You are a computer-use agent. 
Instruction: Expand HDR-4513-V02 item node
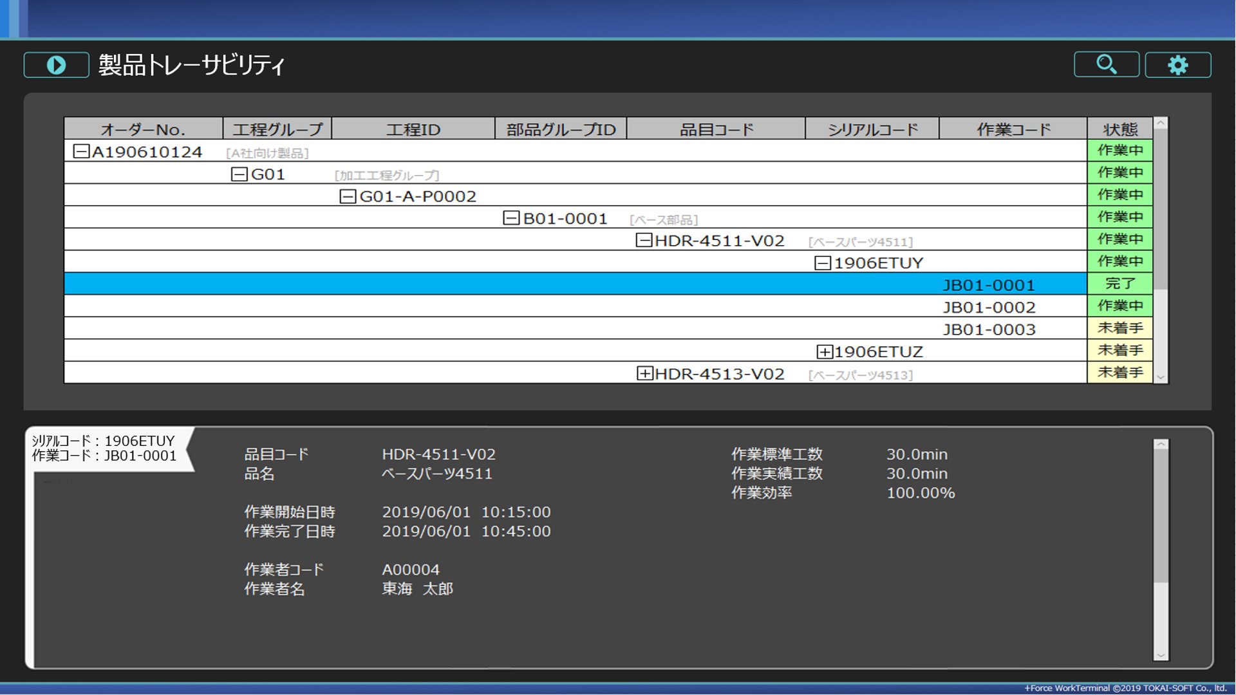(x=644, y=374)
